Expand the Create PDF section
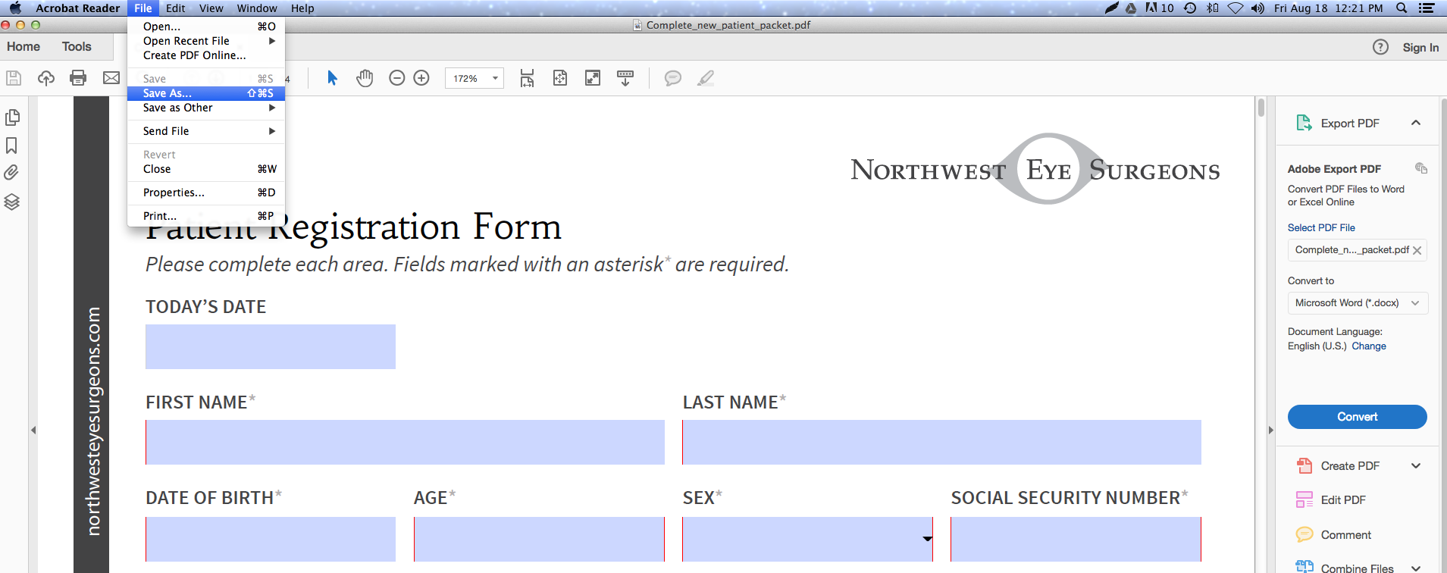1447x573 pixels. coord(1415,466)
